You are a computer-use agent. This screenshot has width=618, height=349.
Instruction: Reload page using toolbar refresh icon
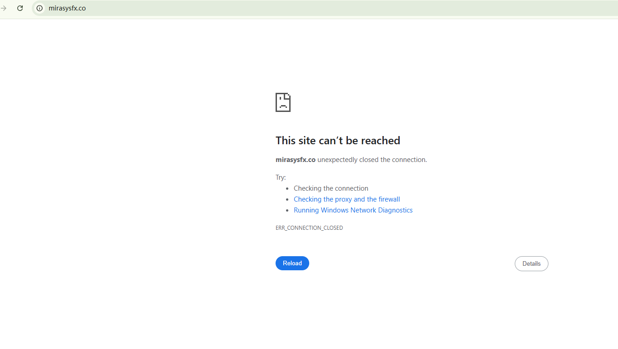click(20, 8)
